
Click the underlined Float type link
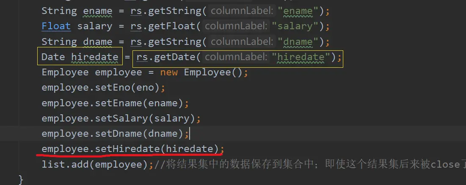(56, 26)
